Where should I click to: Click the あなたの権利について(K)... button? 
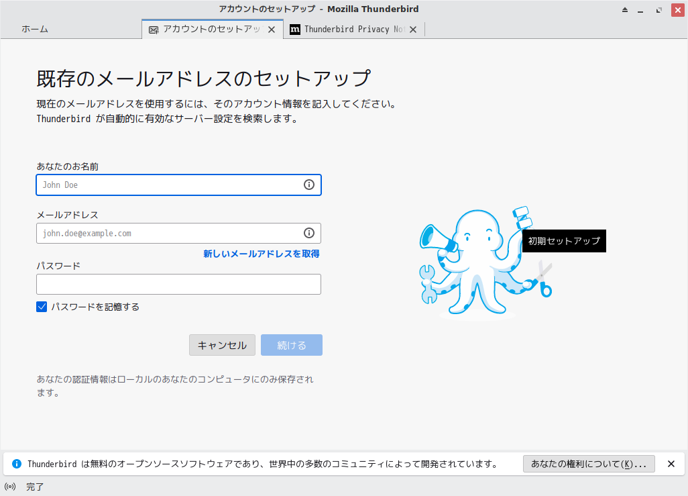[x=589, y=464]
